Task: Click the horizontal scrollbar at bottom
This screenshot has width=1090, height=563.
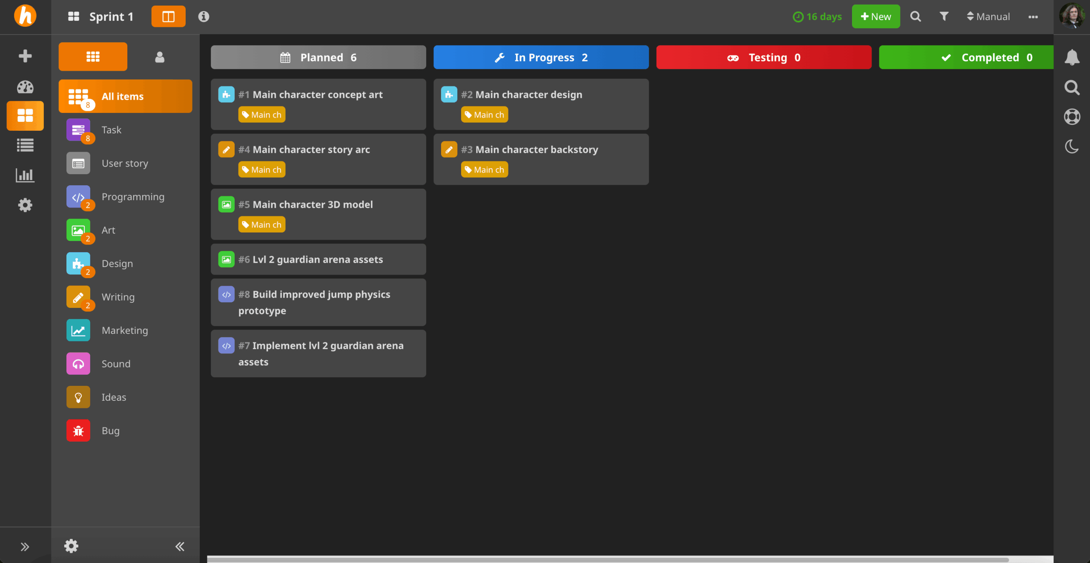Action: point(608,559)
